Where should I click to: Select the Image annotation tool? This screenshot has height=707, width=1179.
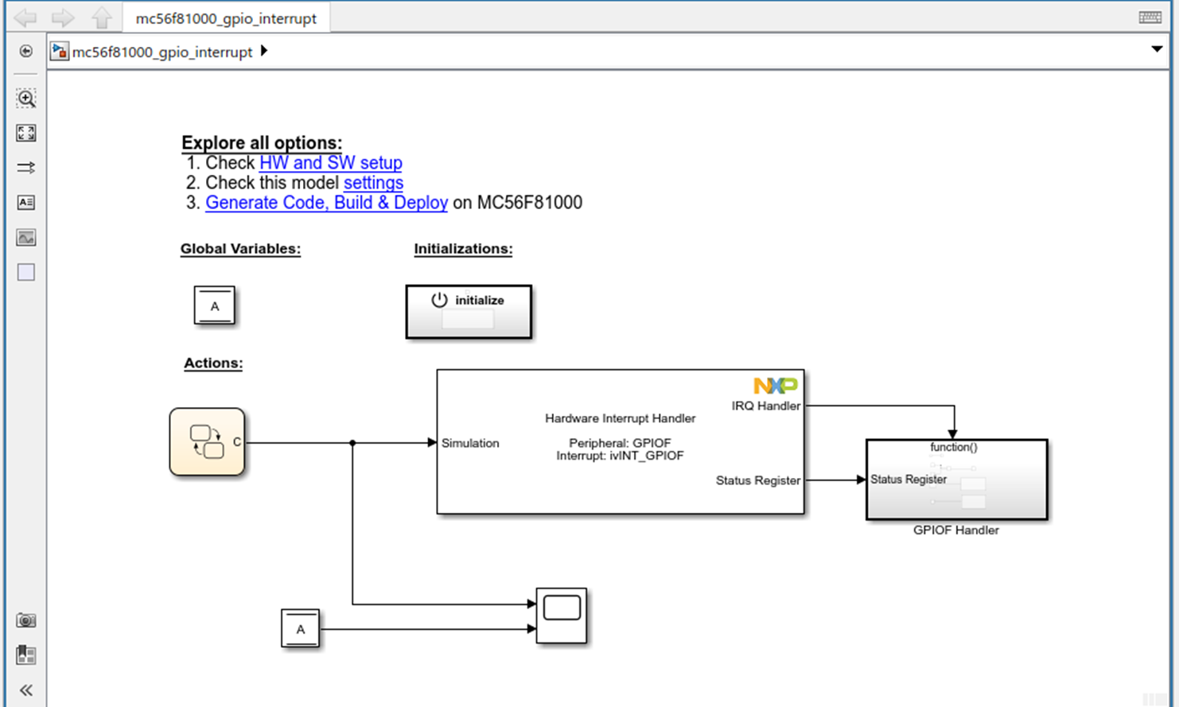pyautogui.click(x=26, y=237)
